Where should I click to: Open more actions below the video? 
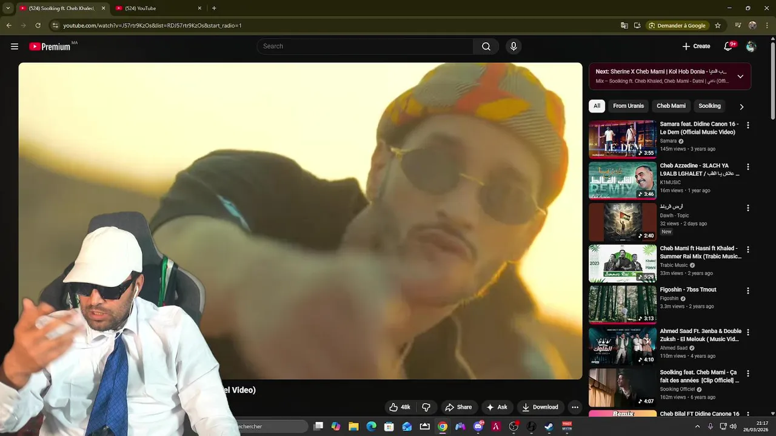pyautogui.click(x=575, y=407)
